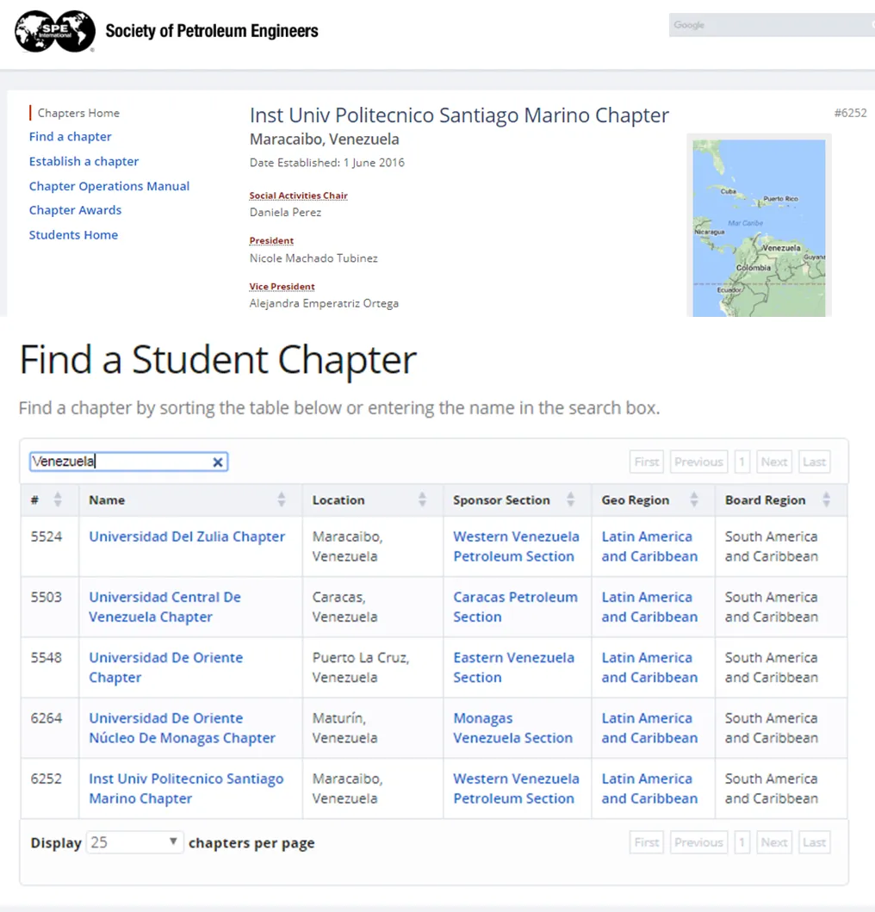Go to Students Home sidebar link
The image size is (875, 912).
click(x=73, y=235)
